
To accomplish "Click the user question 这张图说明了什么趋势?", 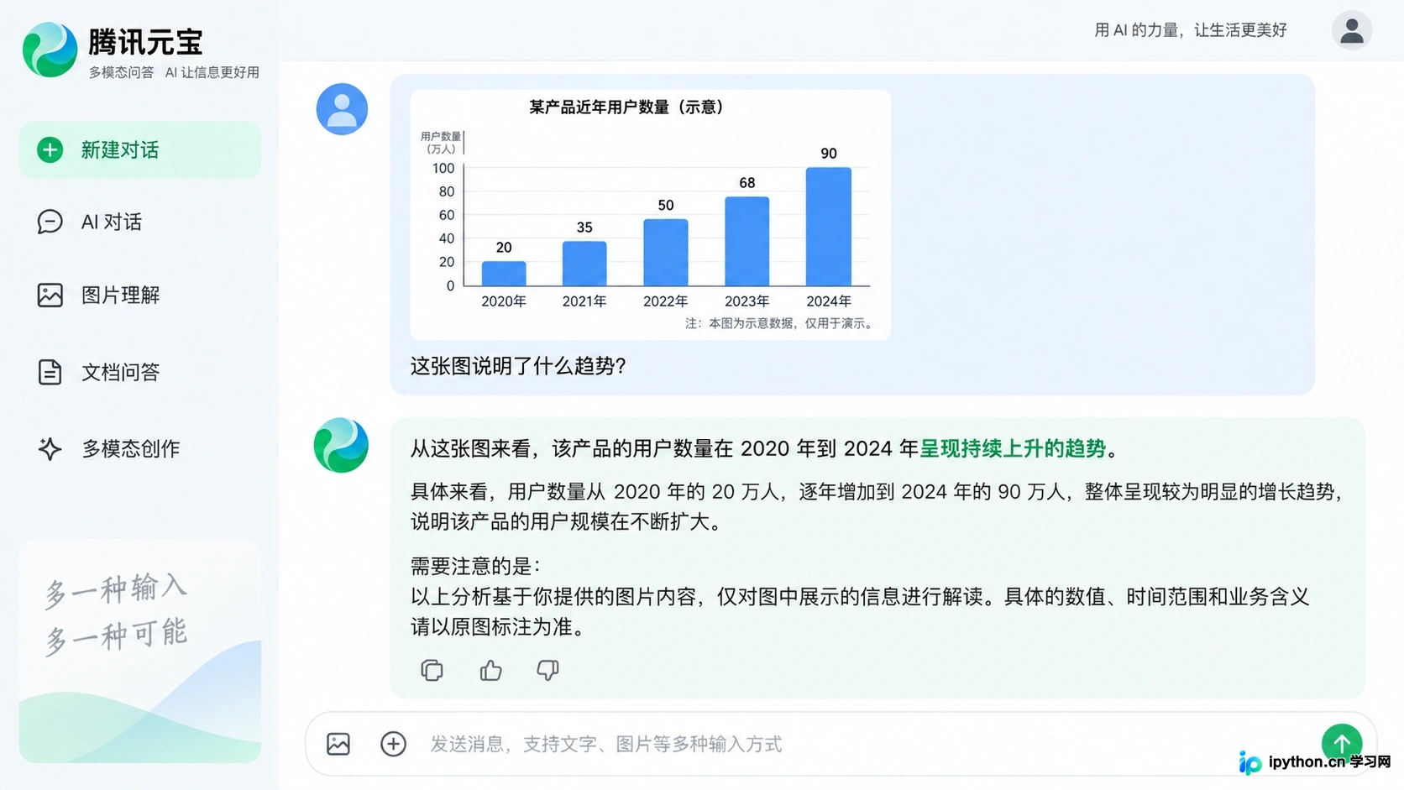I will click(x=518, y=366).
